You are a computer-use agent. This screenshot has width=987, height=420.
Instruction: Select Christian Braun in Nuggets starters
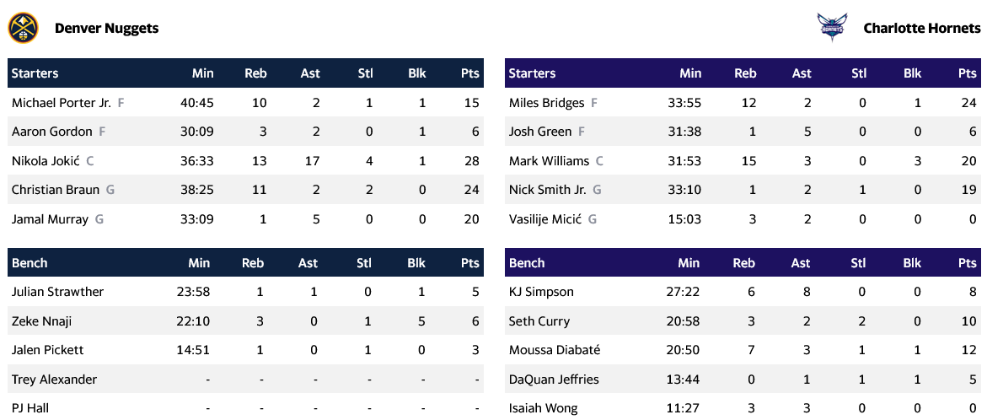56,190
